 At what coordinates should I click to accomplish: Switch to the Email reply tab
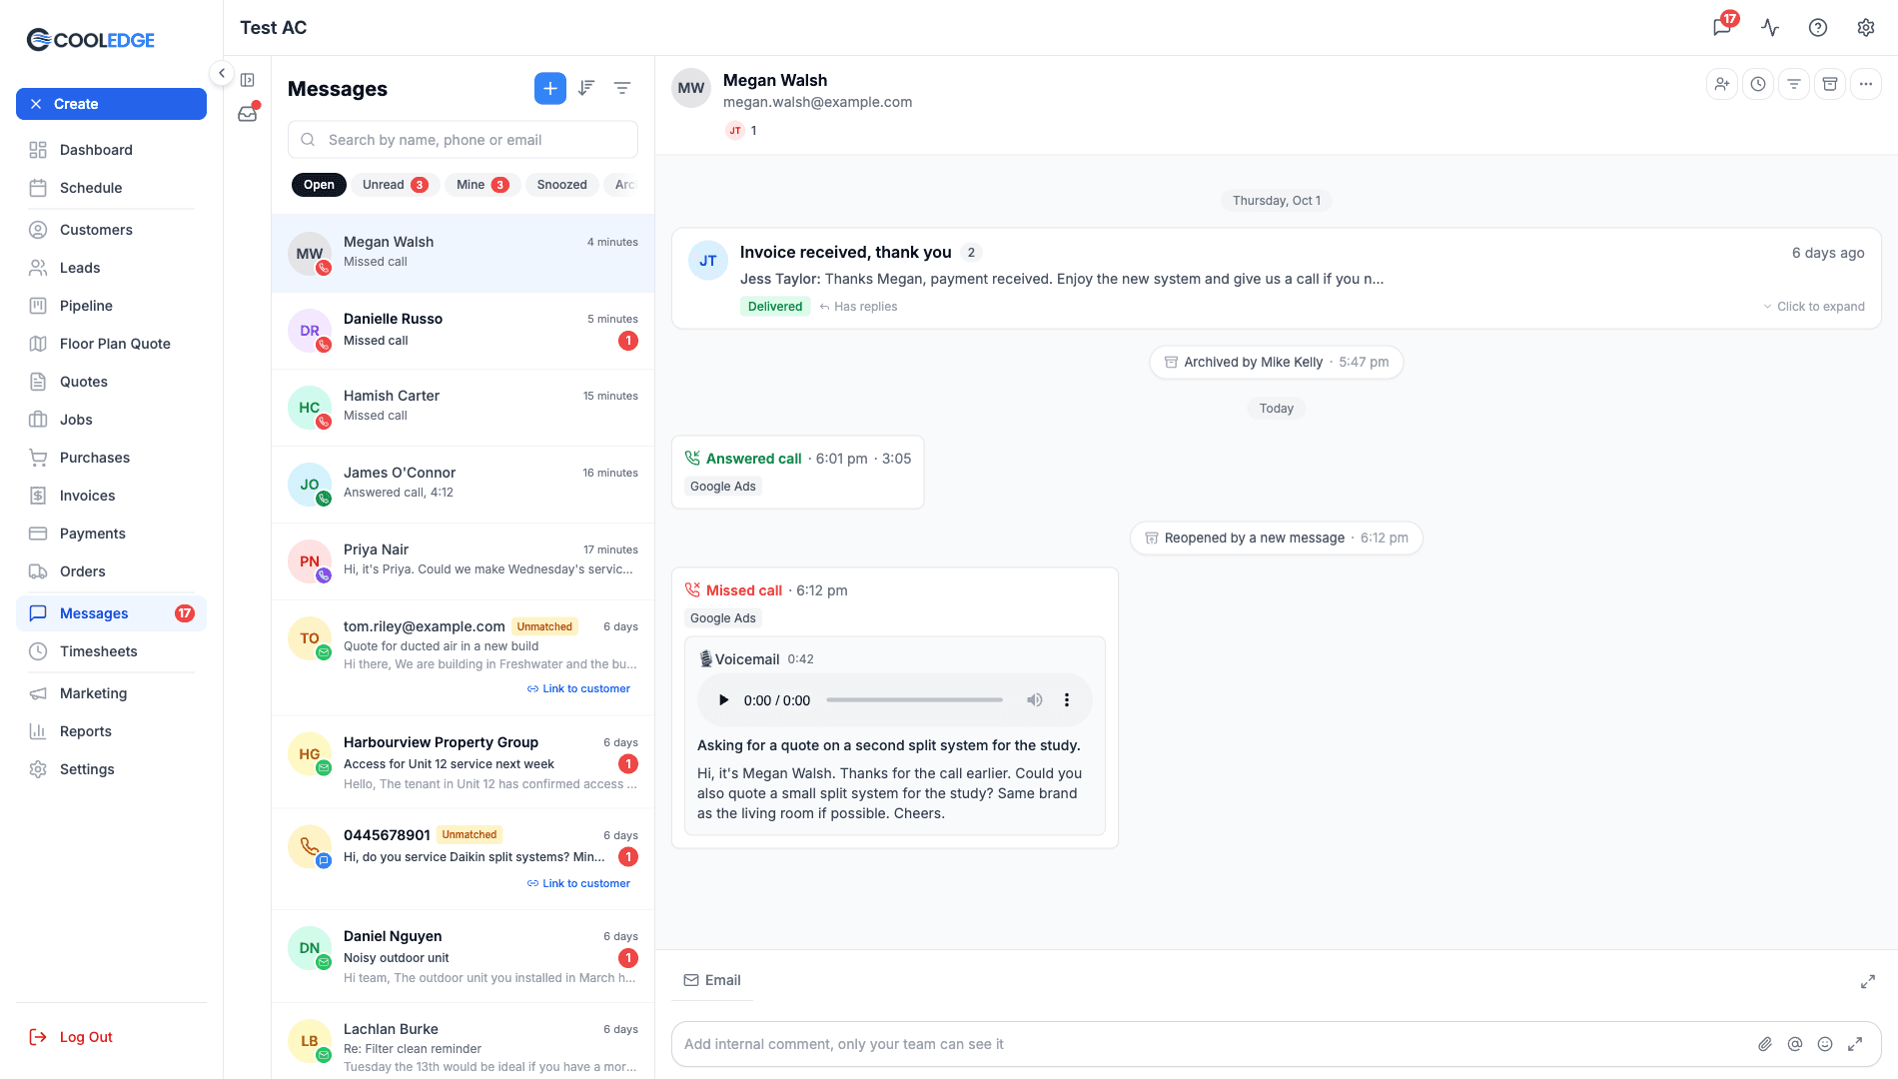pos(712,980)
